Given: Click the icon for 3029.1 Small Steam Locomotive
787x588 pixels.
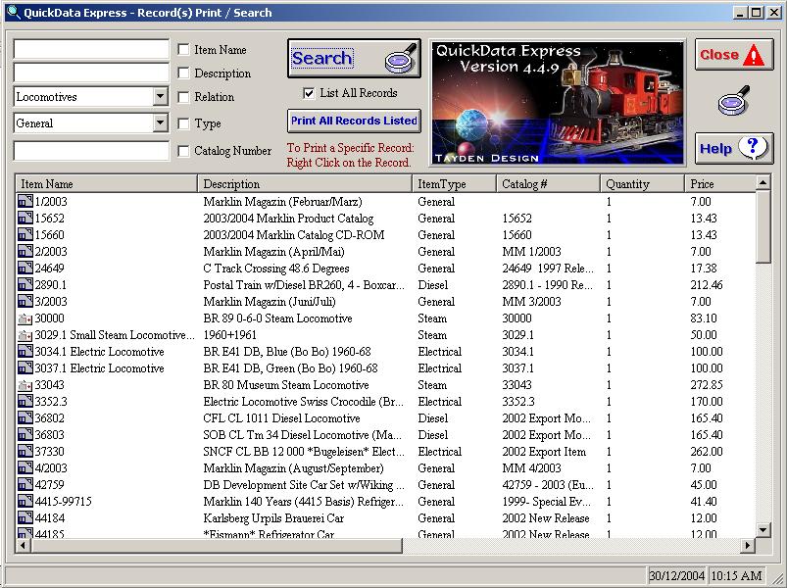Looking at the screenshot, I should (x=25, y=335).
